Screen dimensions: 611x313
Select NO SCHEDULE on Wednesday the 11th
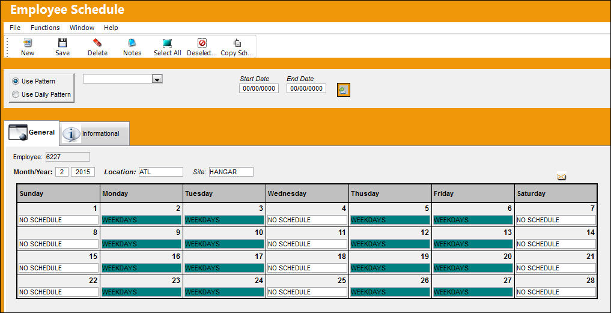pyautogui.click(x=307, y=244)
